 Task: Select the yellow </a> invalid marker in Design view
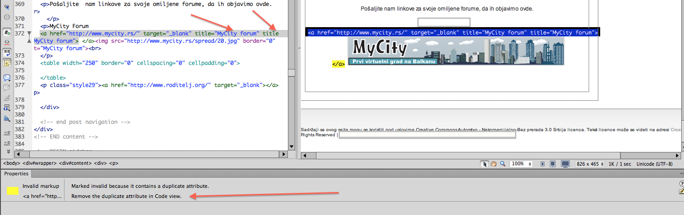339,64
